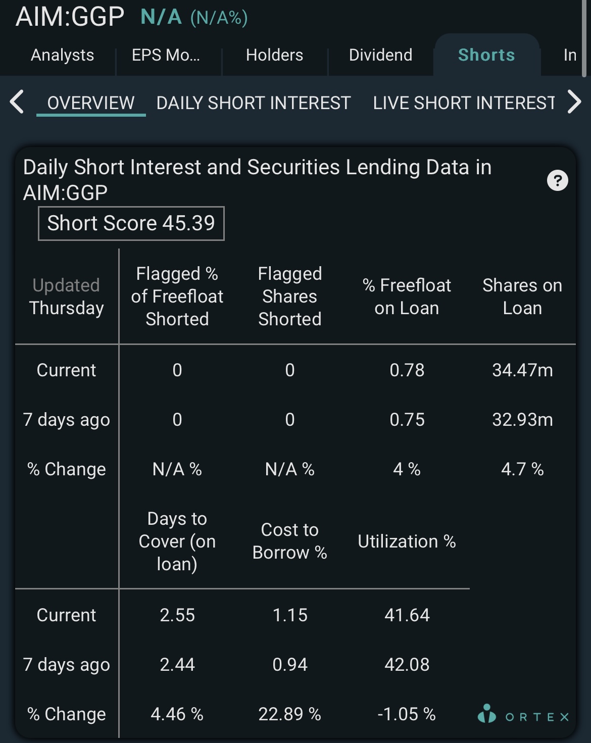Open the EPS Mo... tab
The width and height of the screenshot is (591, 743).
tap(166, 55)
